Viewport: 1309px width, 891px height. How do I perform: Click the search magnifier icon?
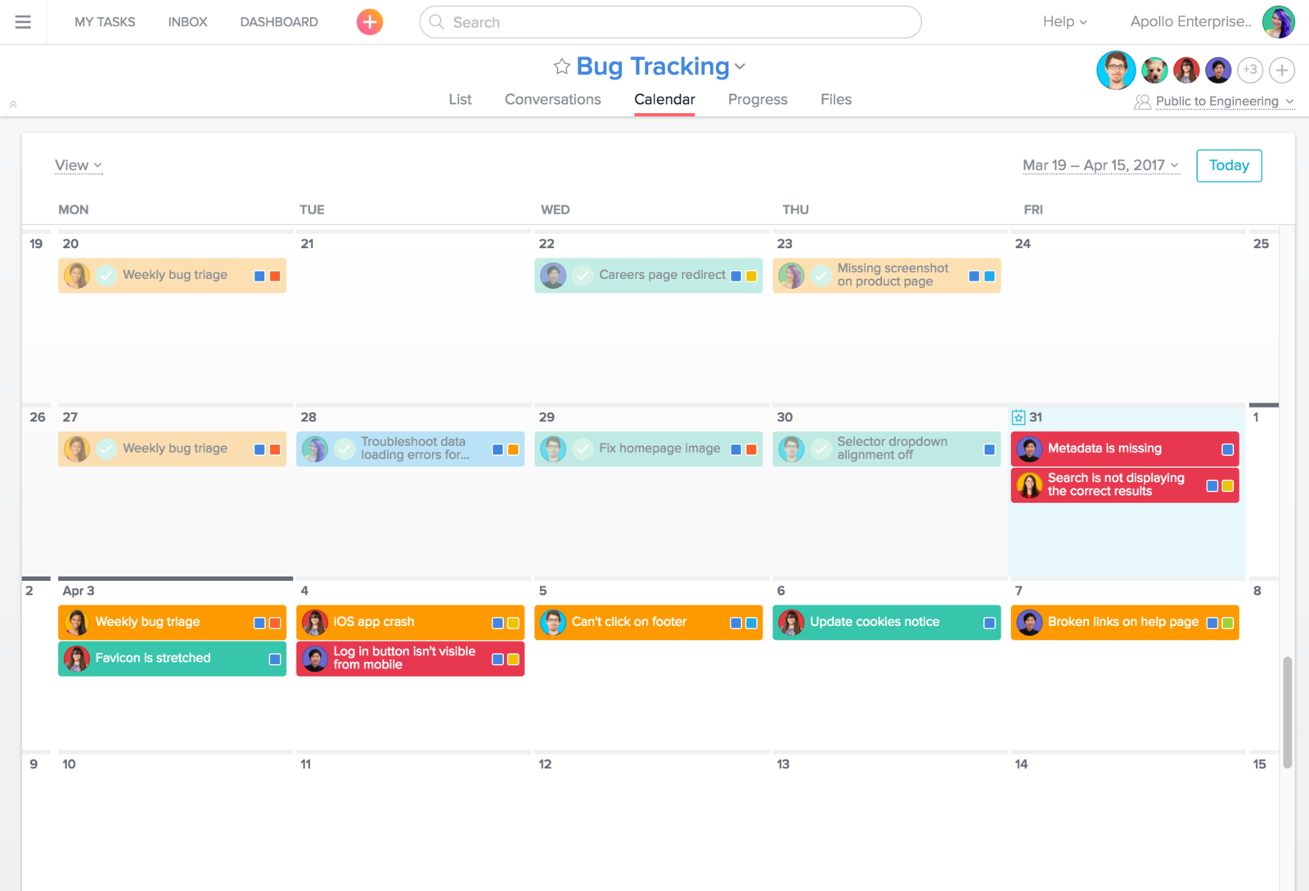tap(437, 22)
